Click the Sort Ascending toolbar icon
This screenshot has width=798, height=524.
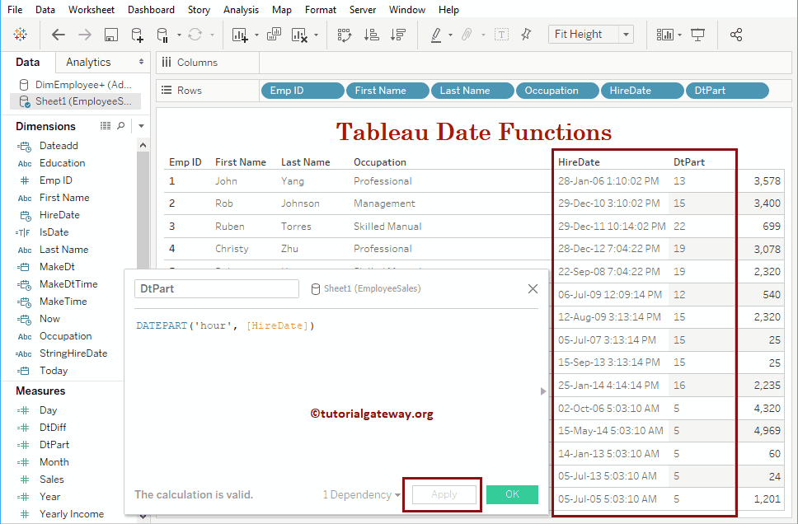pos(372,35)
